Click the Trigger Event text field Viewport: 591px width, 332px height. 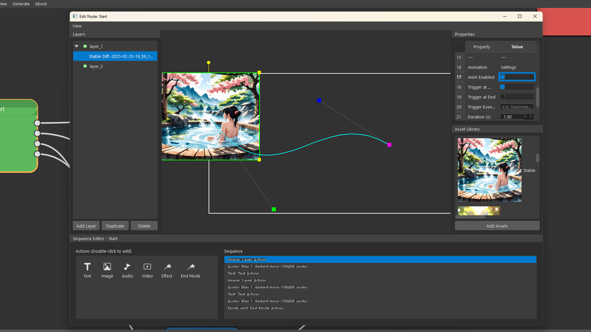517,107
